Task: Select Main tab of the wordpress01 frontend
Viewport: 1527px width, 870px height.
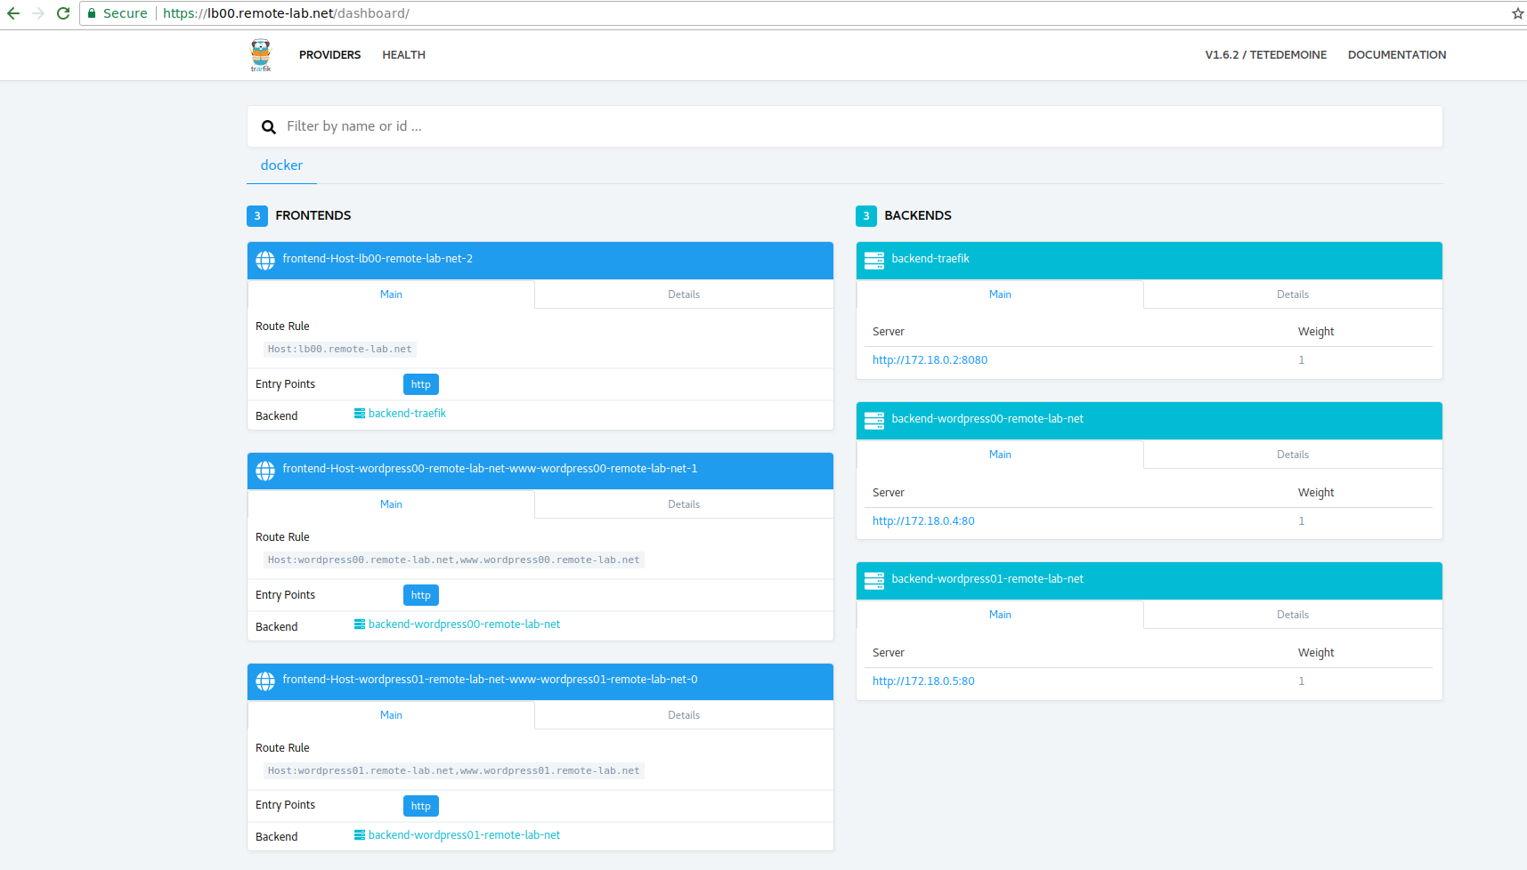Action: pyautogui.click(x=391, y=715)
